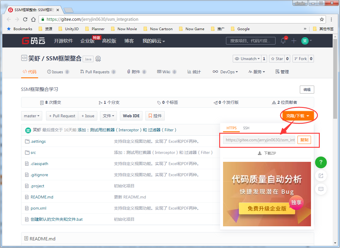Select the 代码 code tab
This screenshot has height=248, width=340.
30,72
